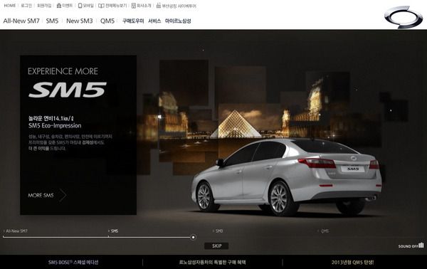Screen dimensions: 427x269
Task: Click the slideshow progress handle circle
Action: point(193,238)
